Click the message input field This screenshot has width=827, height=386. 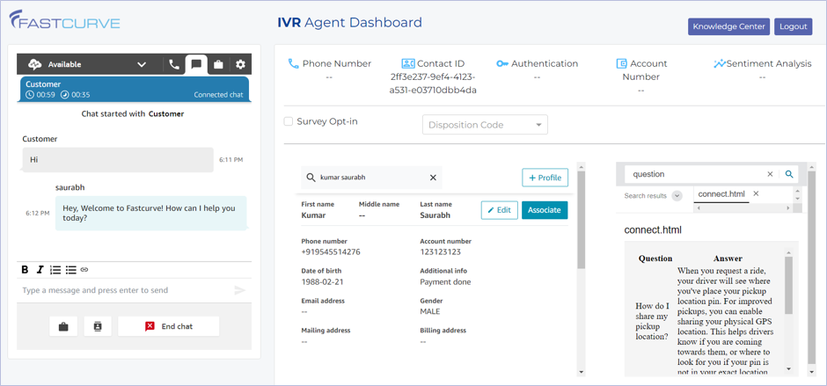pyautogui.click(x=123, y=290)
